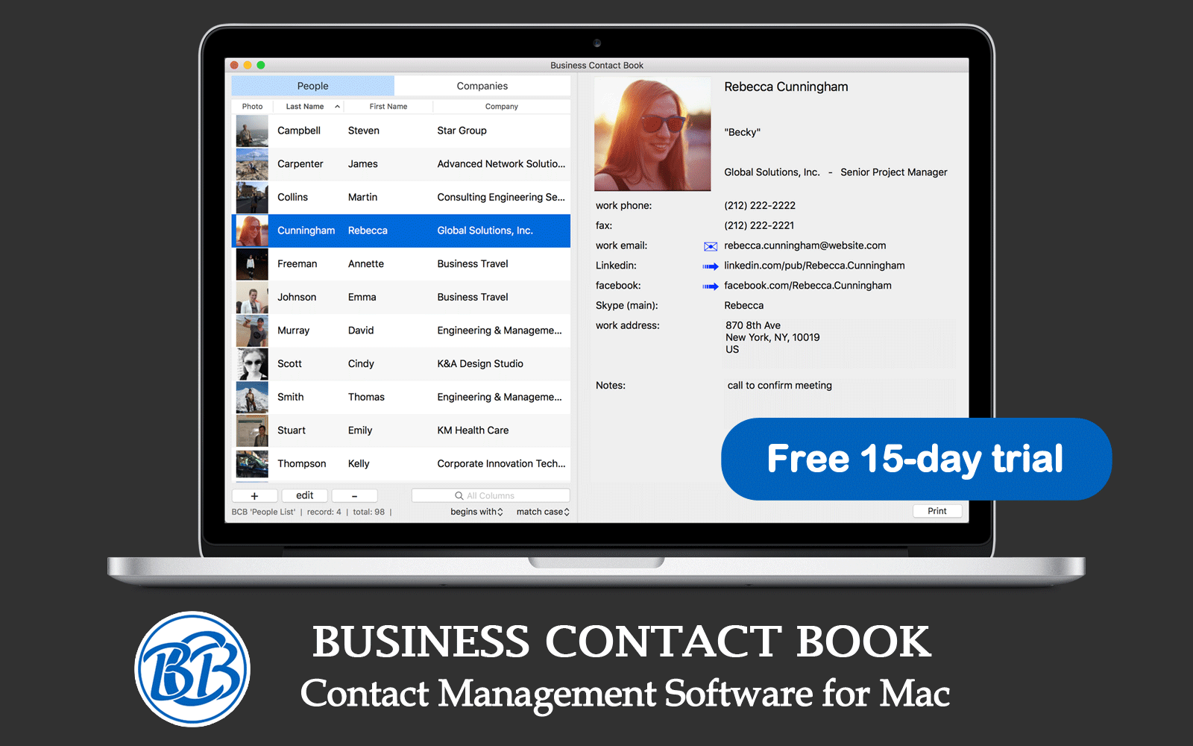Select Martin Collins's photo thumbnail
Viewport: 1193px width, 746px height.
(252, 198)
